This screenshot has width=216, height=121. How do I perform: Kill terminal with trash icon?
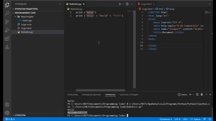[202, 94]
